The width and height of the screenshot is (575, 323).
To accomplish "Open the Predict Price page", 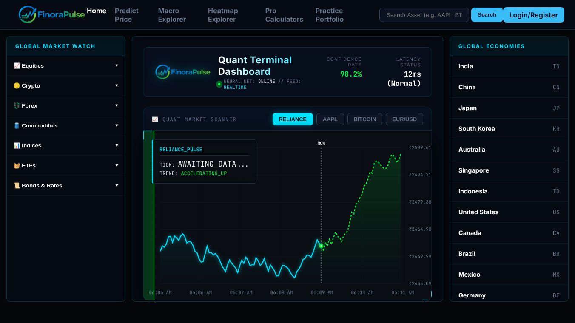I will 127,15.
